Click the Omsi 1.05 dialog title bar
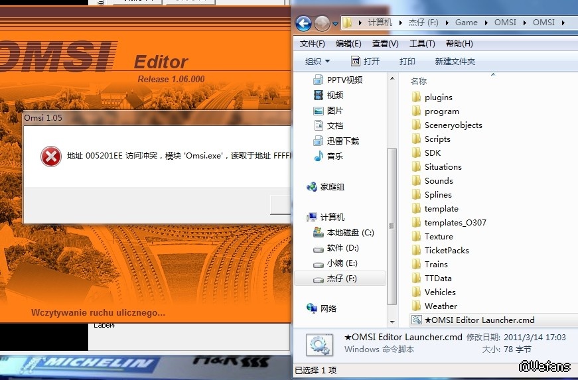The image size is (578, 380). pos(157,118)
